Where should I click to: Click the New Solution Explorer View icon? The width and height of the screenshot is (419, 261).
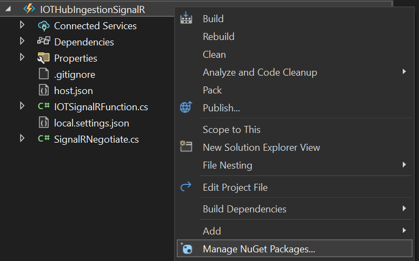pyautogui.click(x=186, y=146)
